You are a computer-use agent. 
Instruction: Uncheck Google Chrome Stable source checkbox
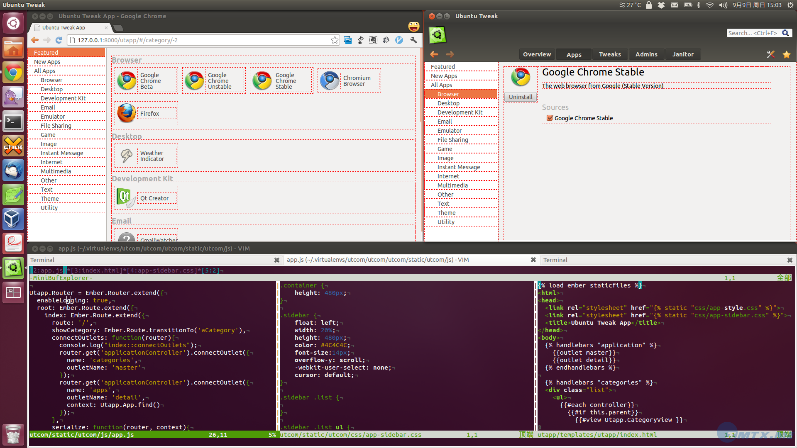(x=550, y=118)
